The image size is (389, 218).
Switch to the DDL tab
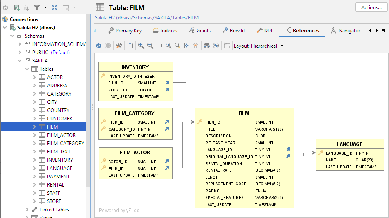click(x=265, y=31)
